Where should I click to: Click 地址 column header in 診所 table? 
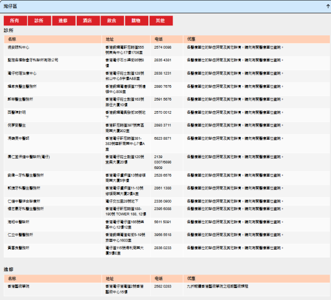tap(109, 39)
